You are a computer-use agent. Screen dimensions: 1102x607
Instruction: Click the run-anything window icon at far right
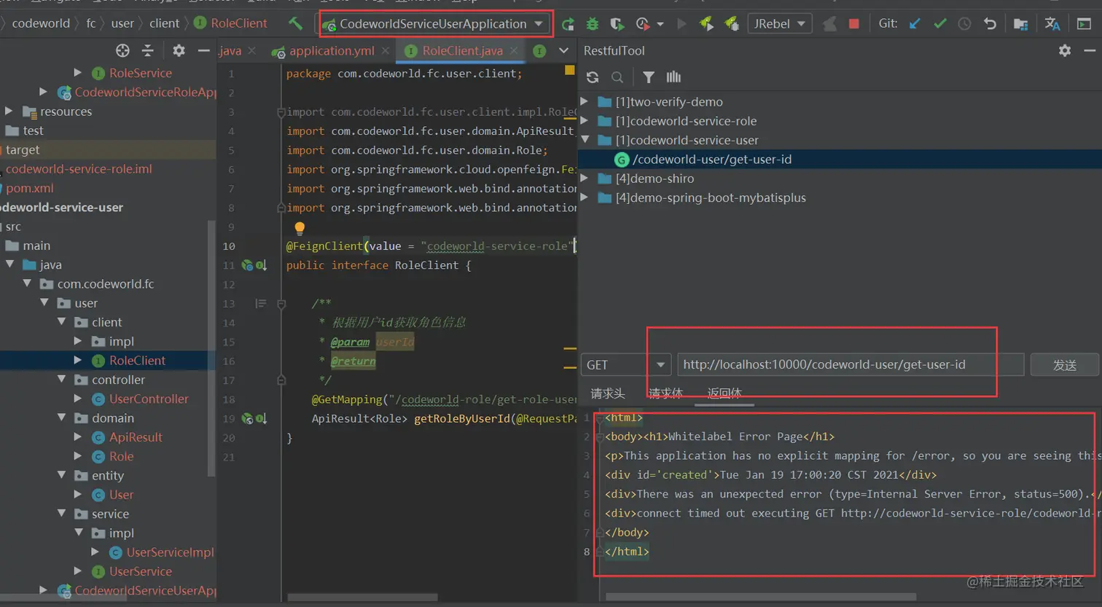[x=1084, y=24]
